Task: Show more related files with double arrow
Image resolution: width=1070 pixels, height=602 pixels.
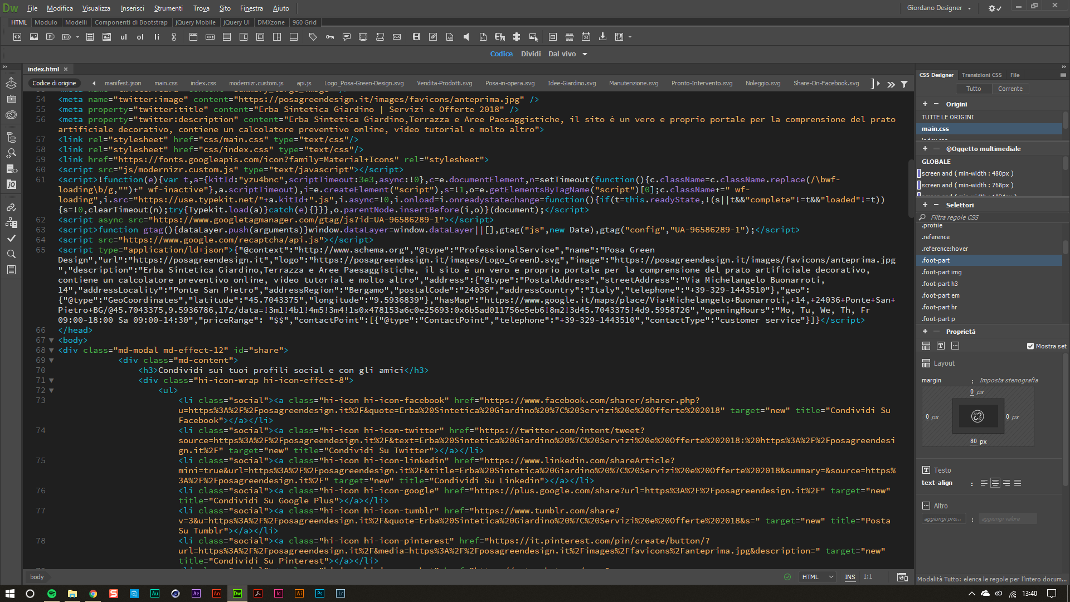Action: (891, 84)
